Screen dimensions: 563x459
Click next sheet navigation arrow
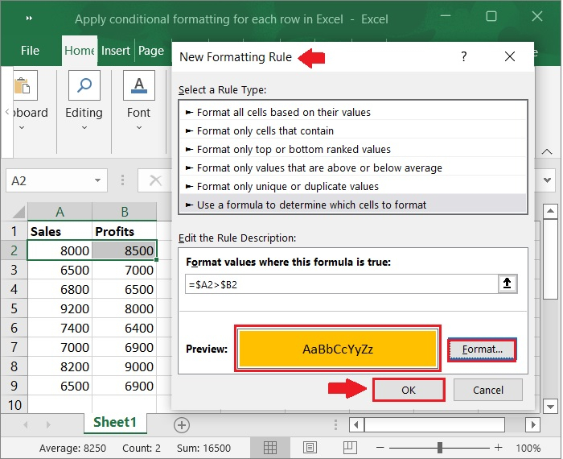(48, 425)
